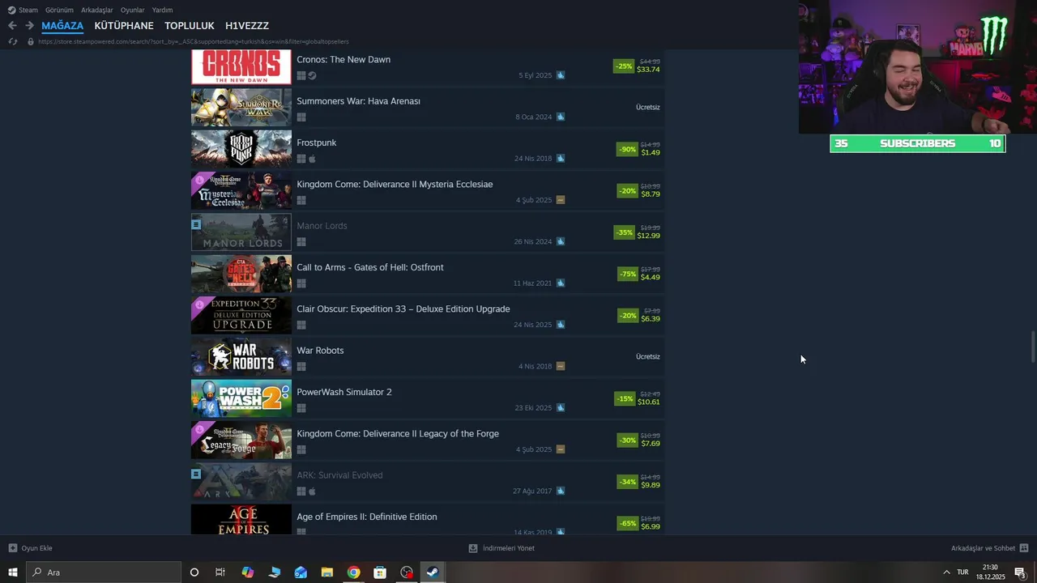1037x583 pixels.
Task: Go back with the Steam back arrow
Action: tap(12, 25)
